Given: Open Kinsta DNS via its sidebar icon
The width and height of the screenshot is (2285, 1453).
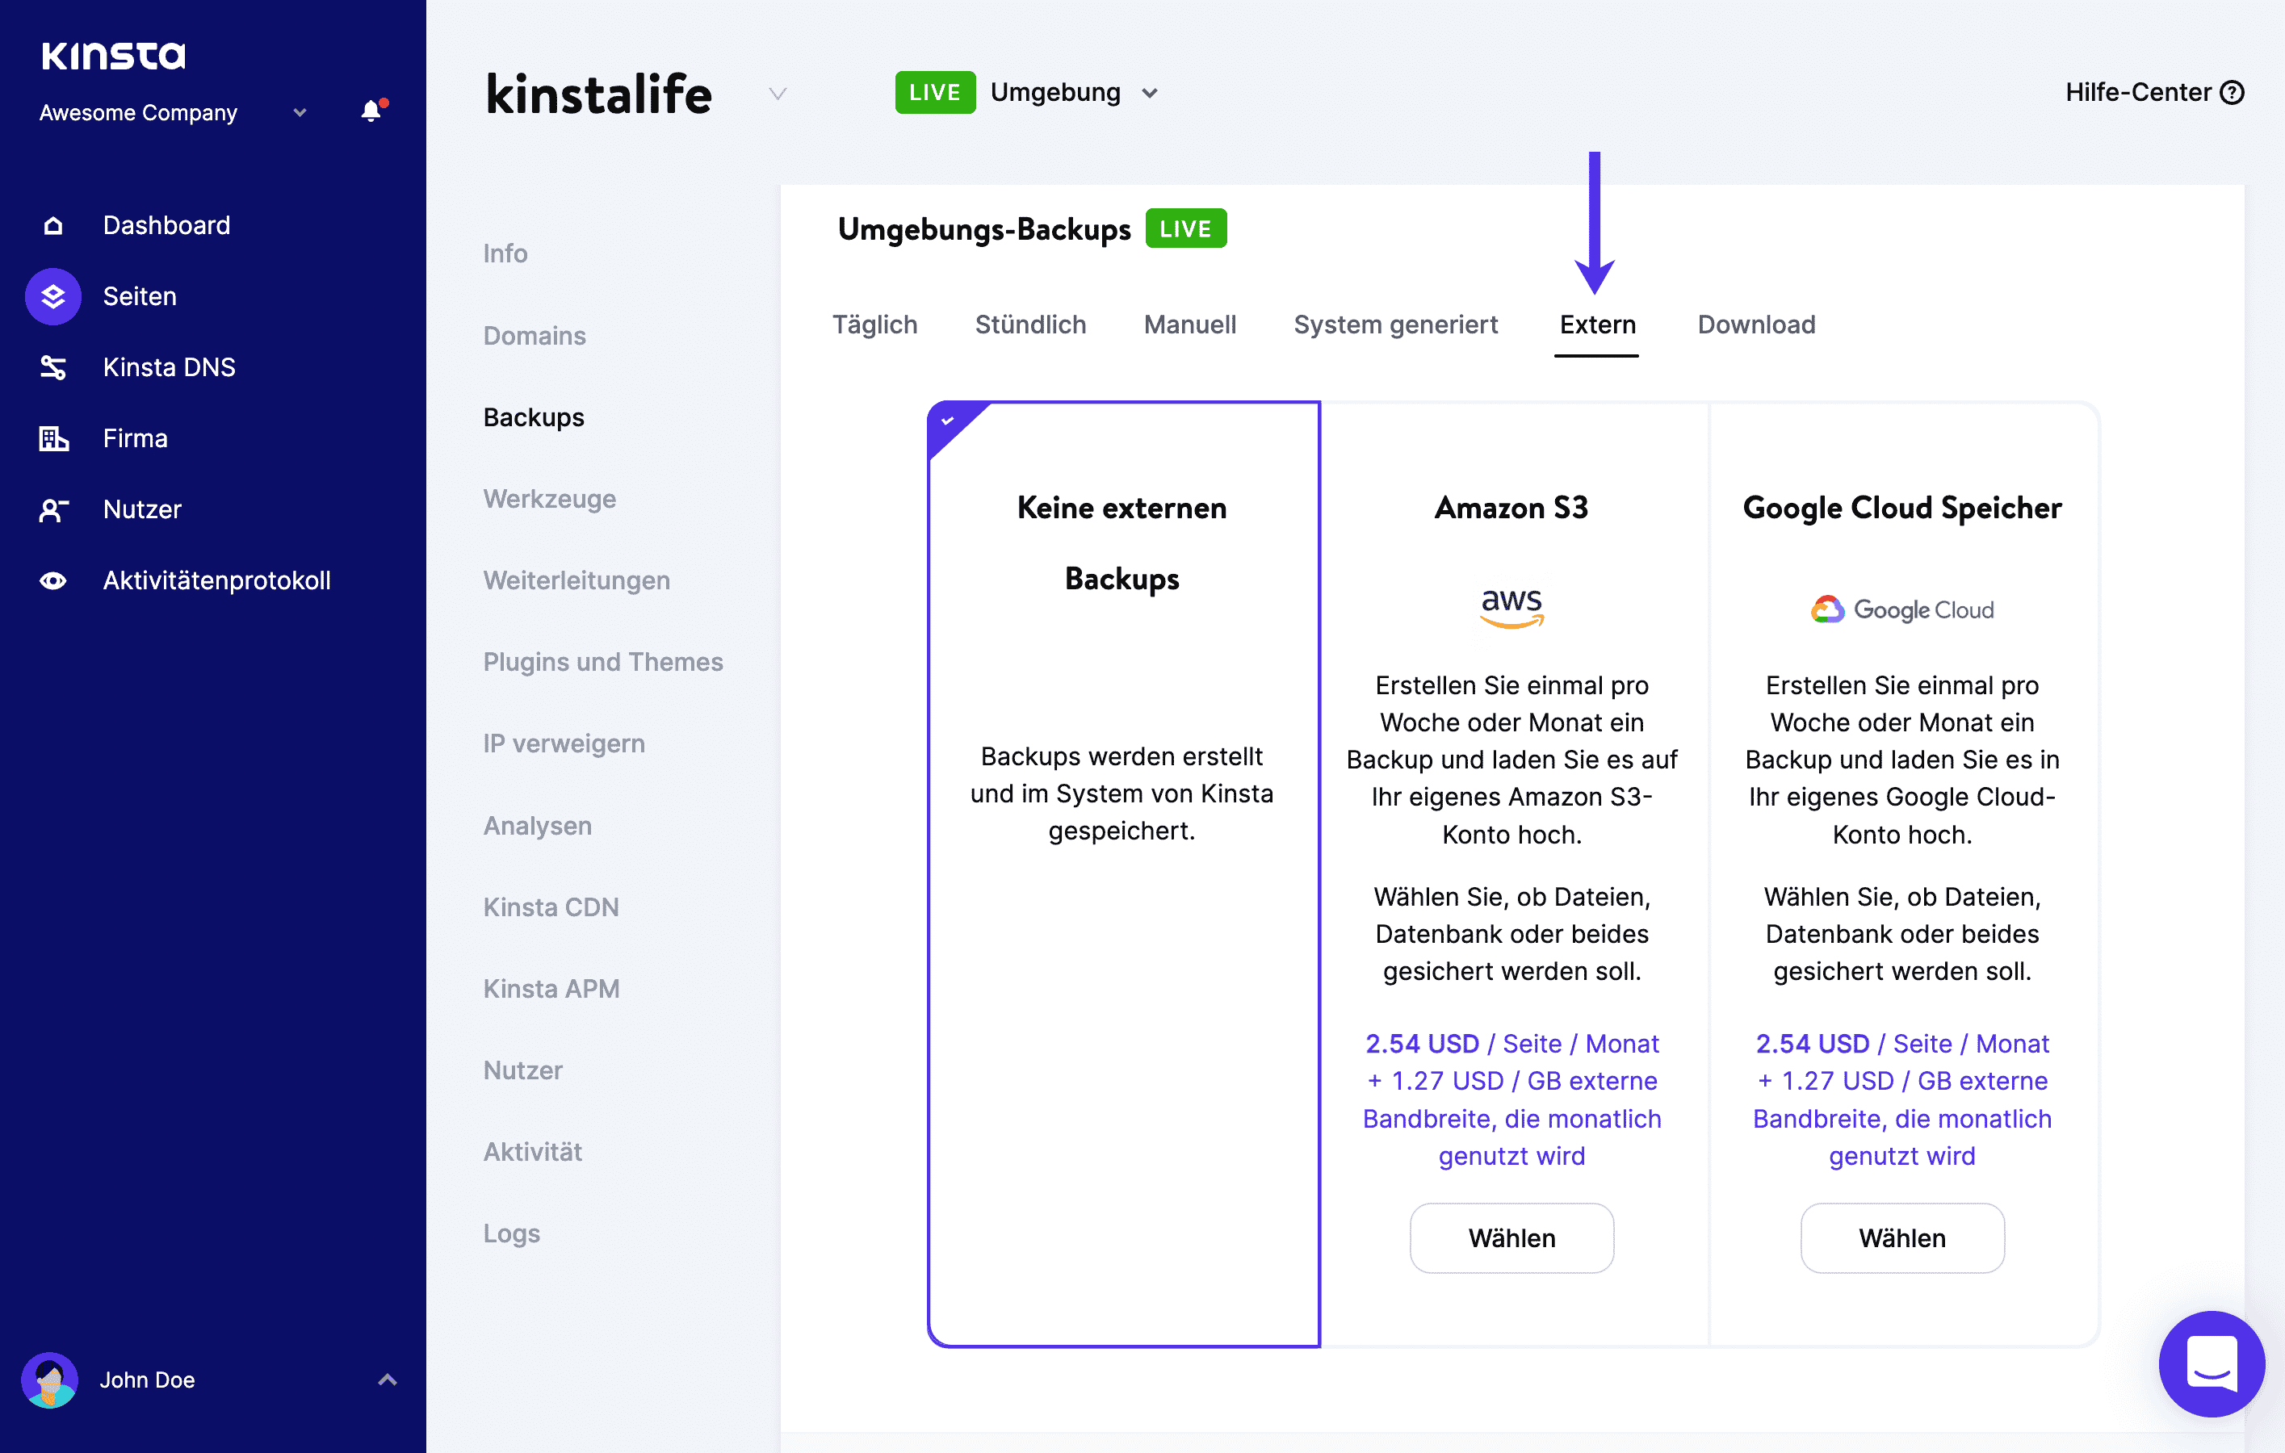Looking at the screenshot, I should [x=53, y=367].
